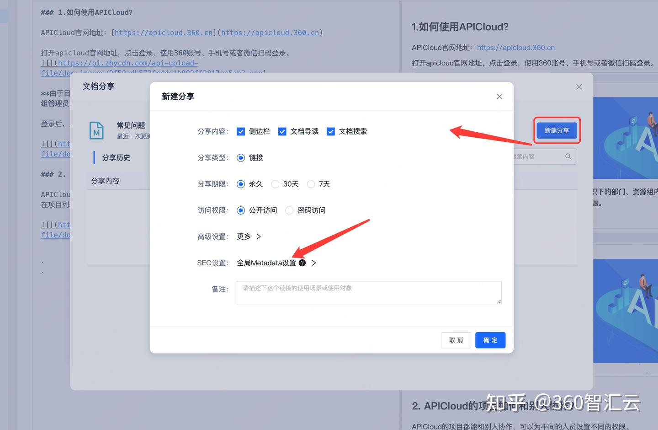
Task: Click the 确定 button
Action: 490,340
